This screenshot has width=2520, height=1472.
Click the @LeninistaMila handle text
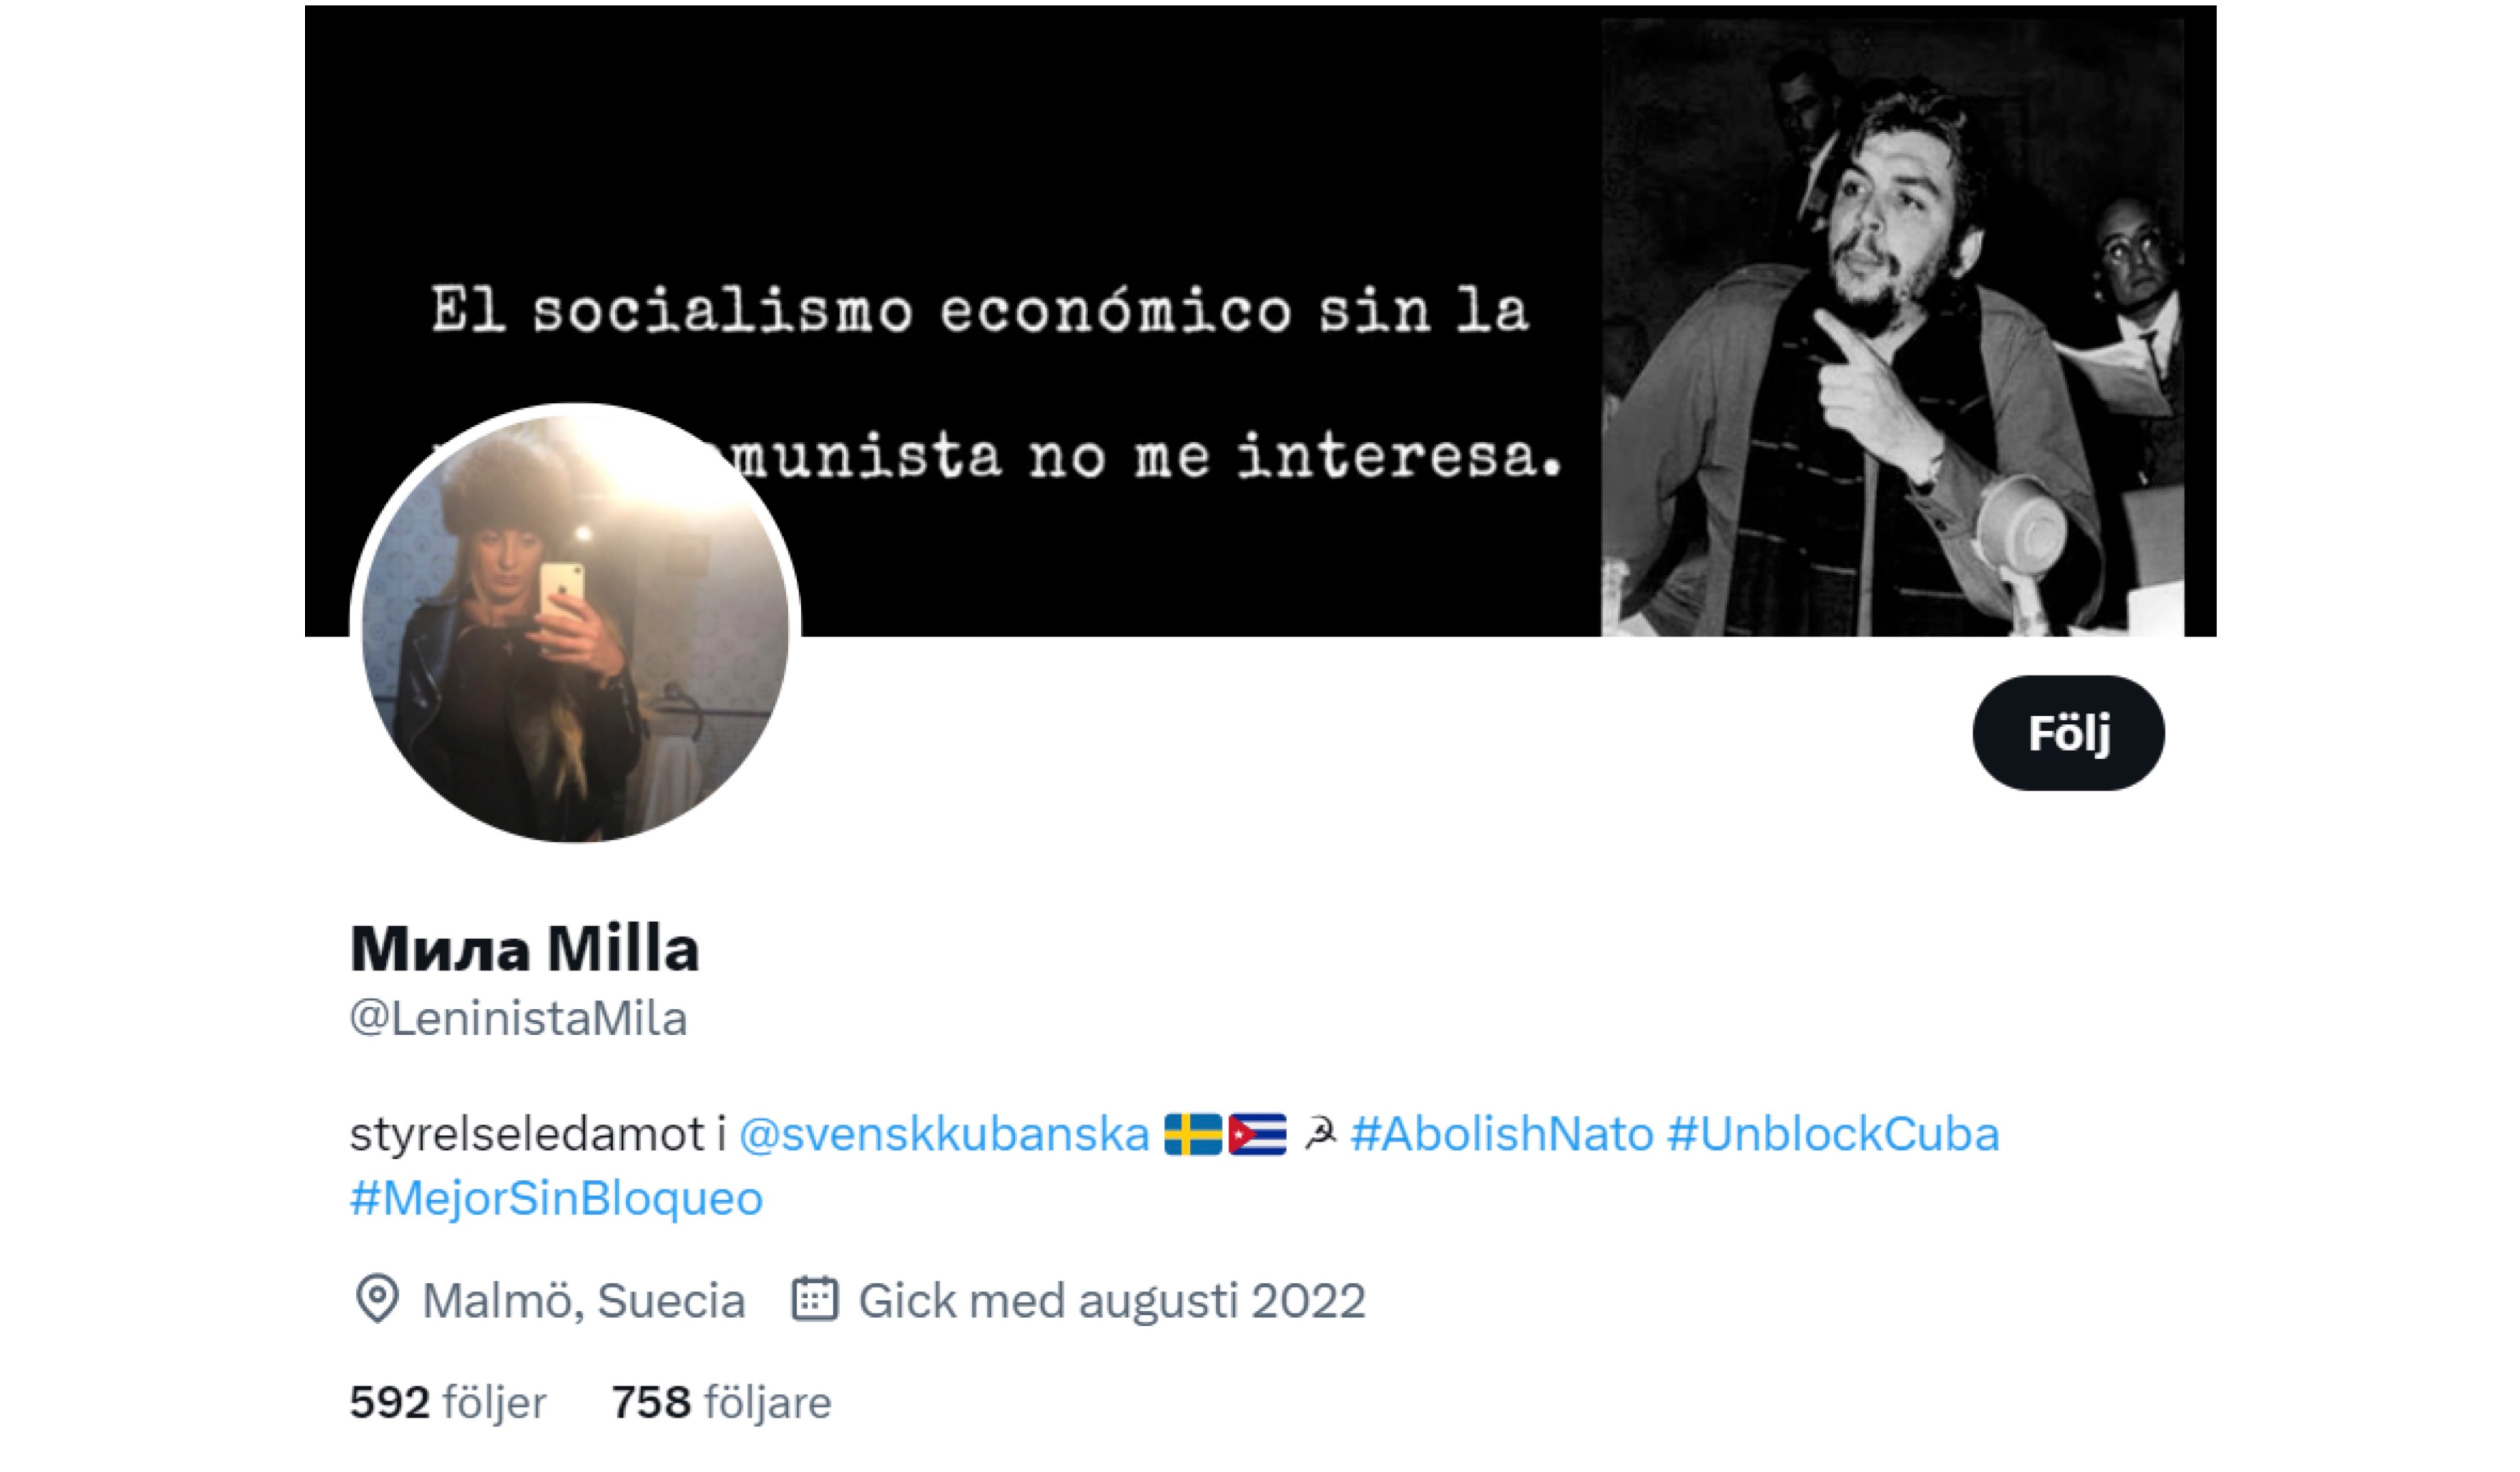click(x=518, y=1019)
